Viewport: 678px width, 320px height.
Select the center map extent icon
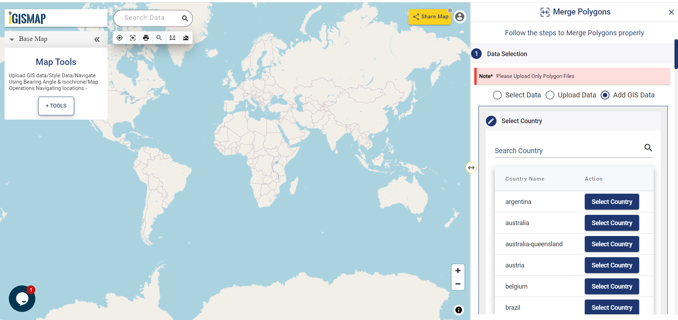(133, 38)
